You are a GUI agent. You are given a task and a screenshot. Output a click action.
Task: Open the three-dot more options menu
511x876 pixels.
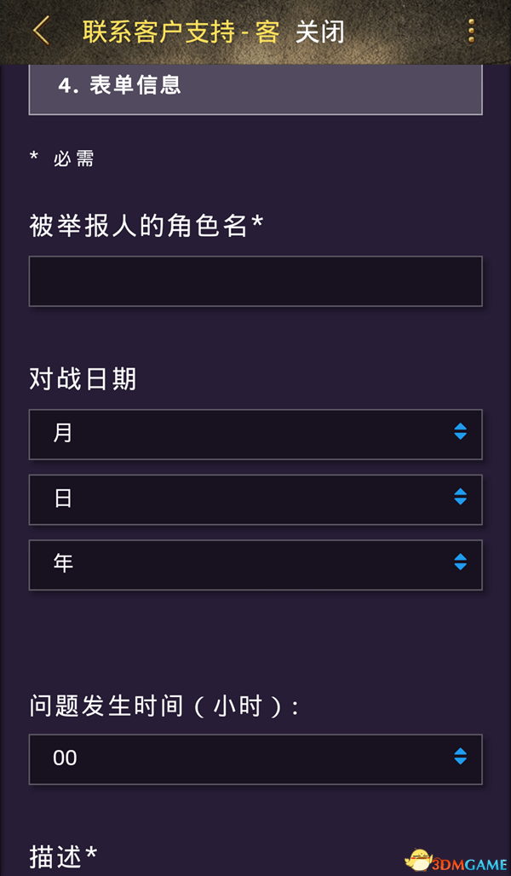(x=472, y=31)
